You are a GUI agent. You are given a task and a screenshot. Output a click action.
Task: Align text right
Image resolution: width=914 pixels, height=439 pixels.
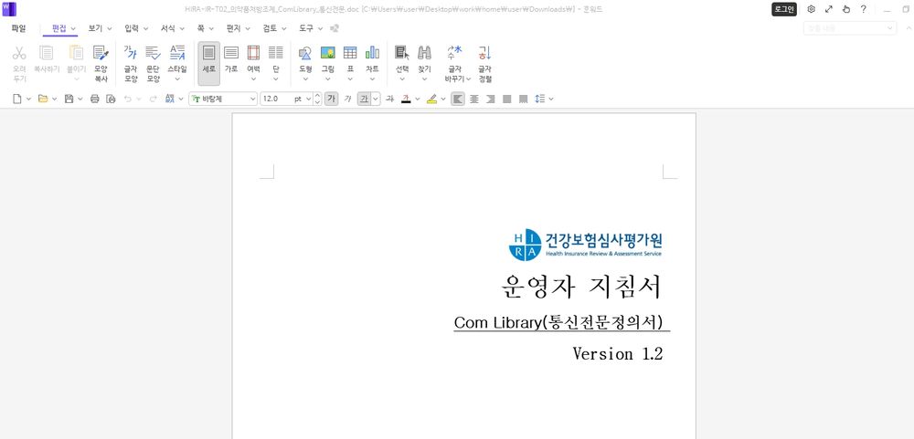(x=491, y=99)
